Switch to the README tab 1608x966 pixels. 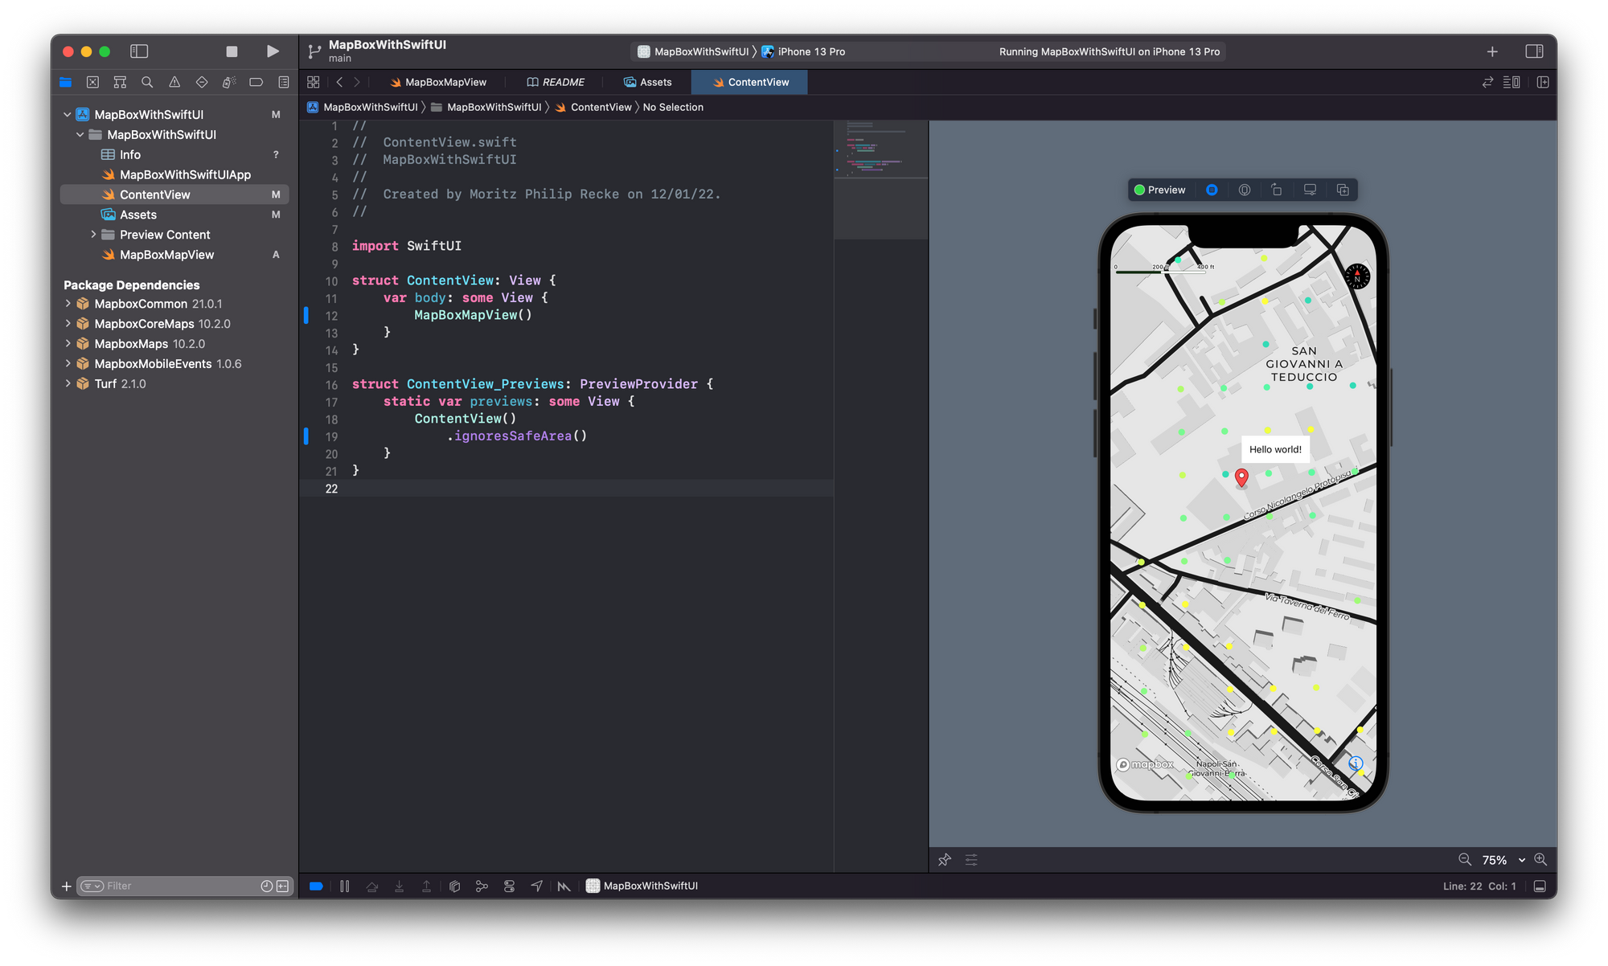coord(556,82)
